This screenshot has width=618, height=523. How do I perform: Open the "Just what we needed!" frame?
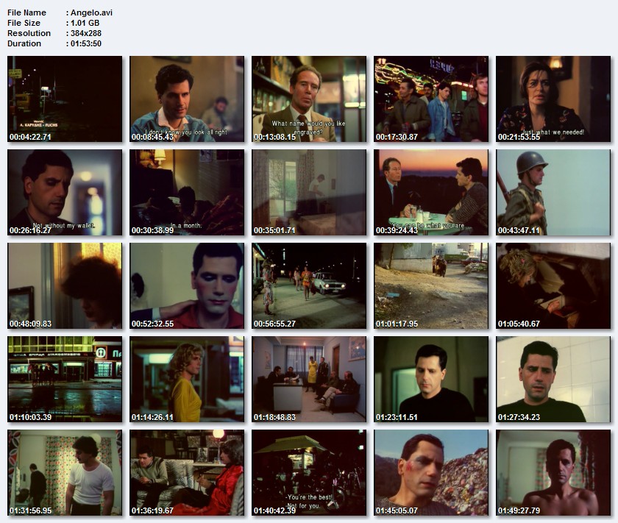pyautogui.click(x=553, y=99)
